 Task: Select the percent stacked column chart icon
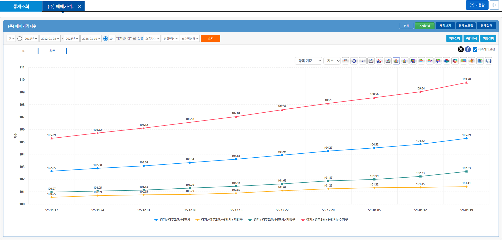[413, 61]
